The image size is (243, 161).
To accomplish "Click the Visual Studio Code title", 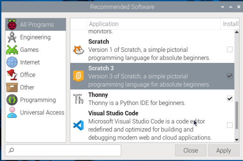I will [x=113, y=113].
